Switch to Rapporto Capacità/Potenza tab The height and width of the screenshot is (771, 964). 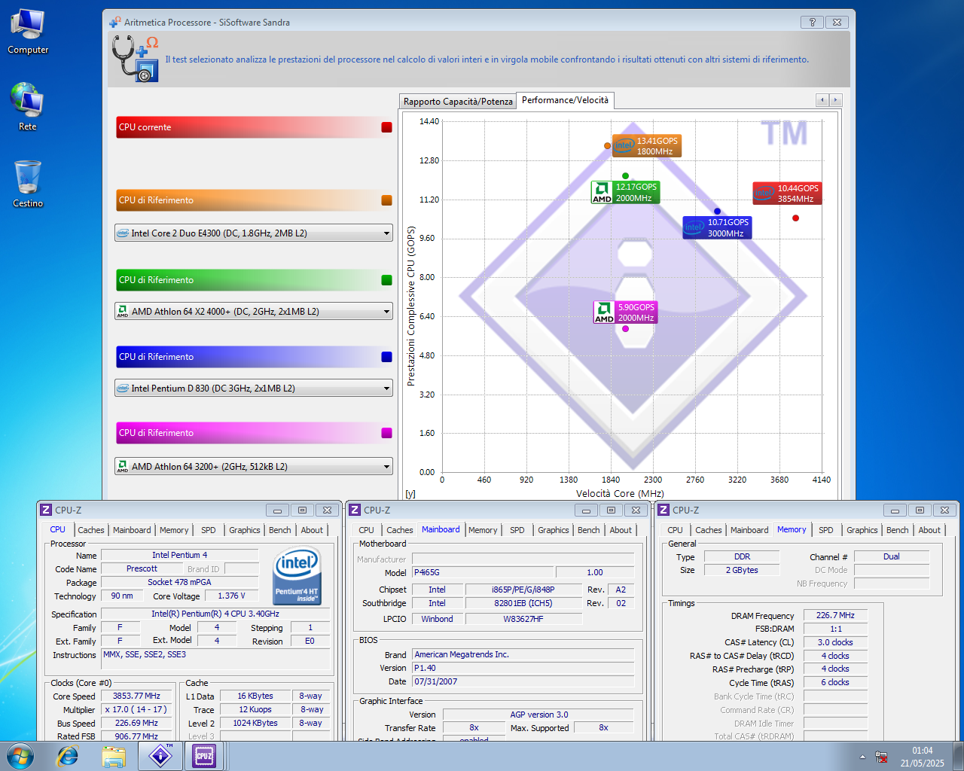pyautogui.click(x=457, y=102)
